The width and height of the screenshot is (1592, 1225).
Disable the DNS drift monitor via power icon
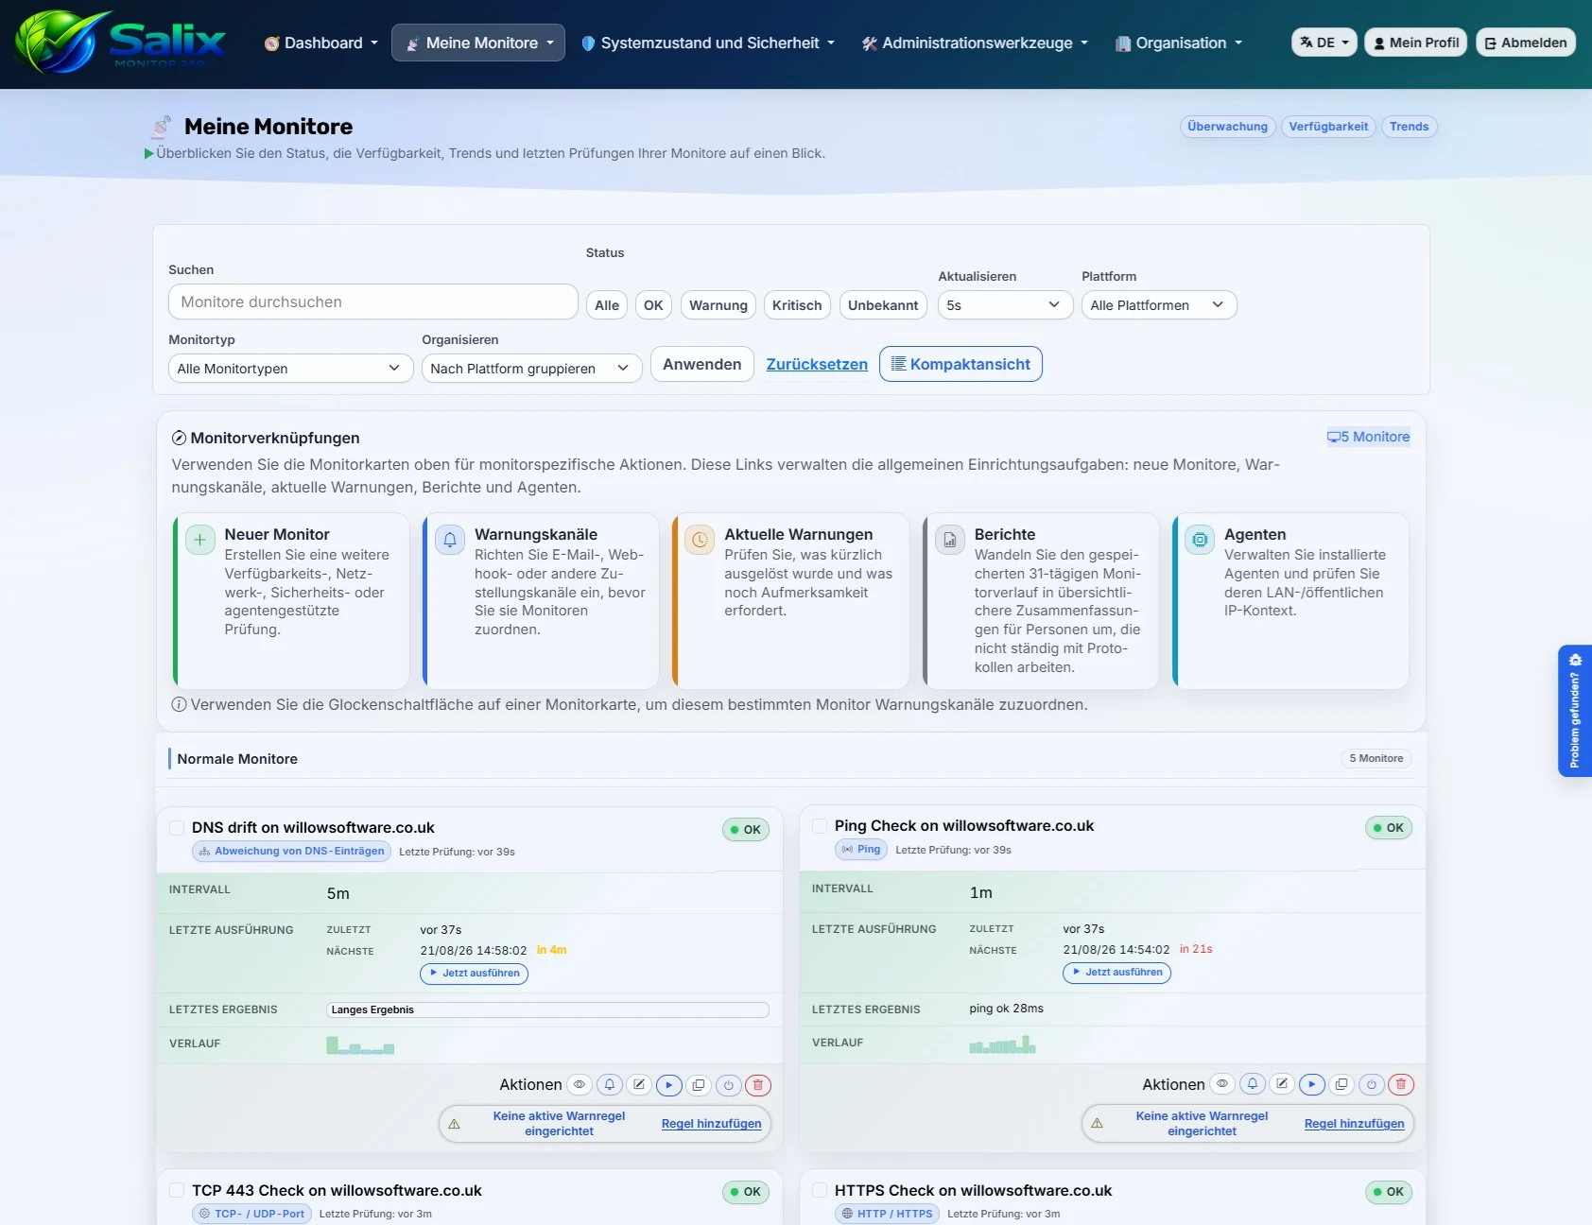tap(729, 1085)
